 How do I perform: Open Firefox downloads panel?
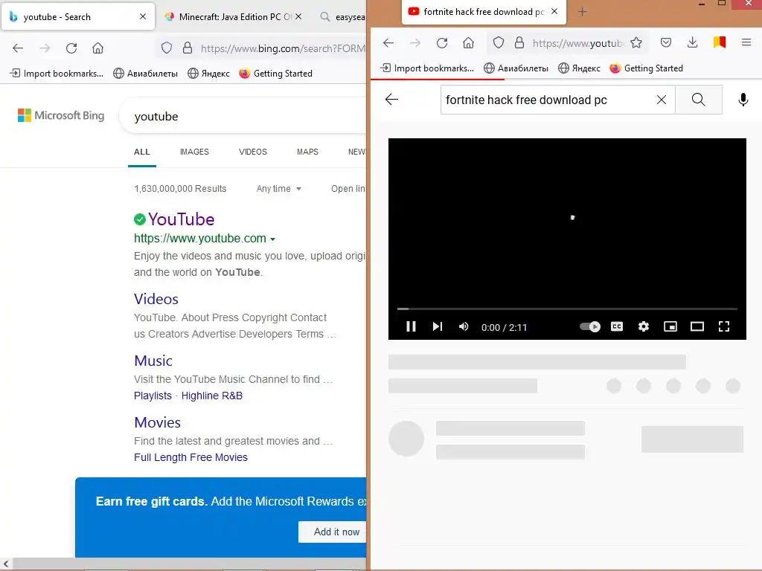[693, 42]
